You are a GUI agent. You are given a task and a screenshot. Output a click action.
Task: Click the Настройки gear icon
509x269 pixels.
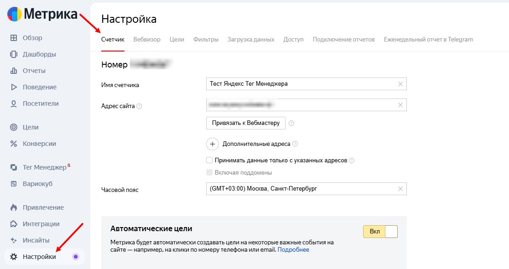pyautogui.click(x=14, y=257)
